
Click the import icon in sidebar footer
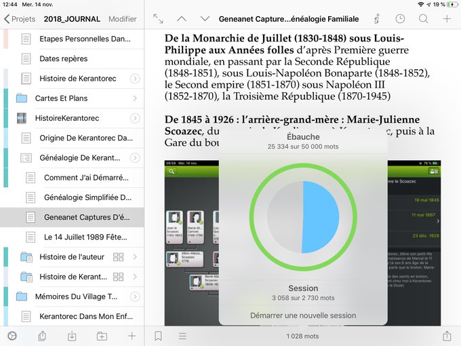72,336
